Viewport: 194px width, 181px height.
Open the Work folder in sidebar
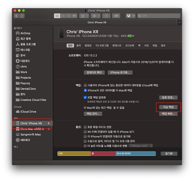coord(21,72)
